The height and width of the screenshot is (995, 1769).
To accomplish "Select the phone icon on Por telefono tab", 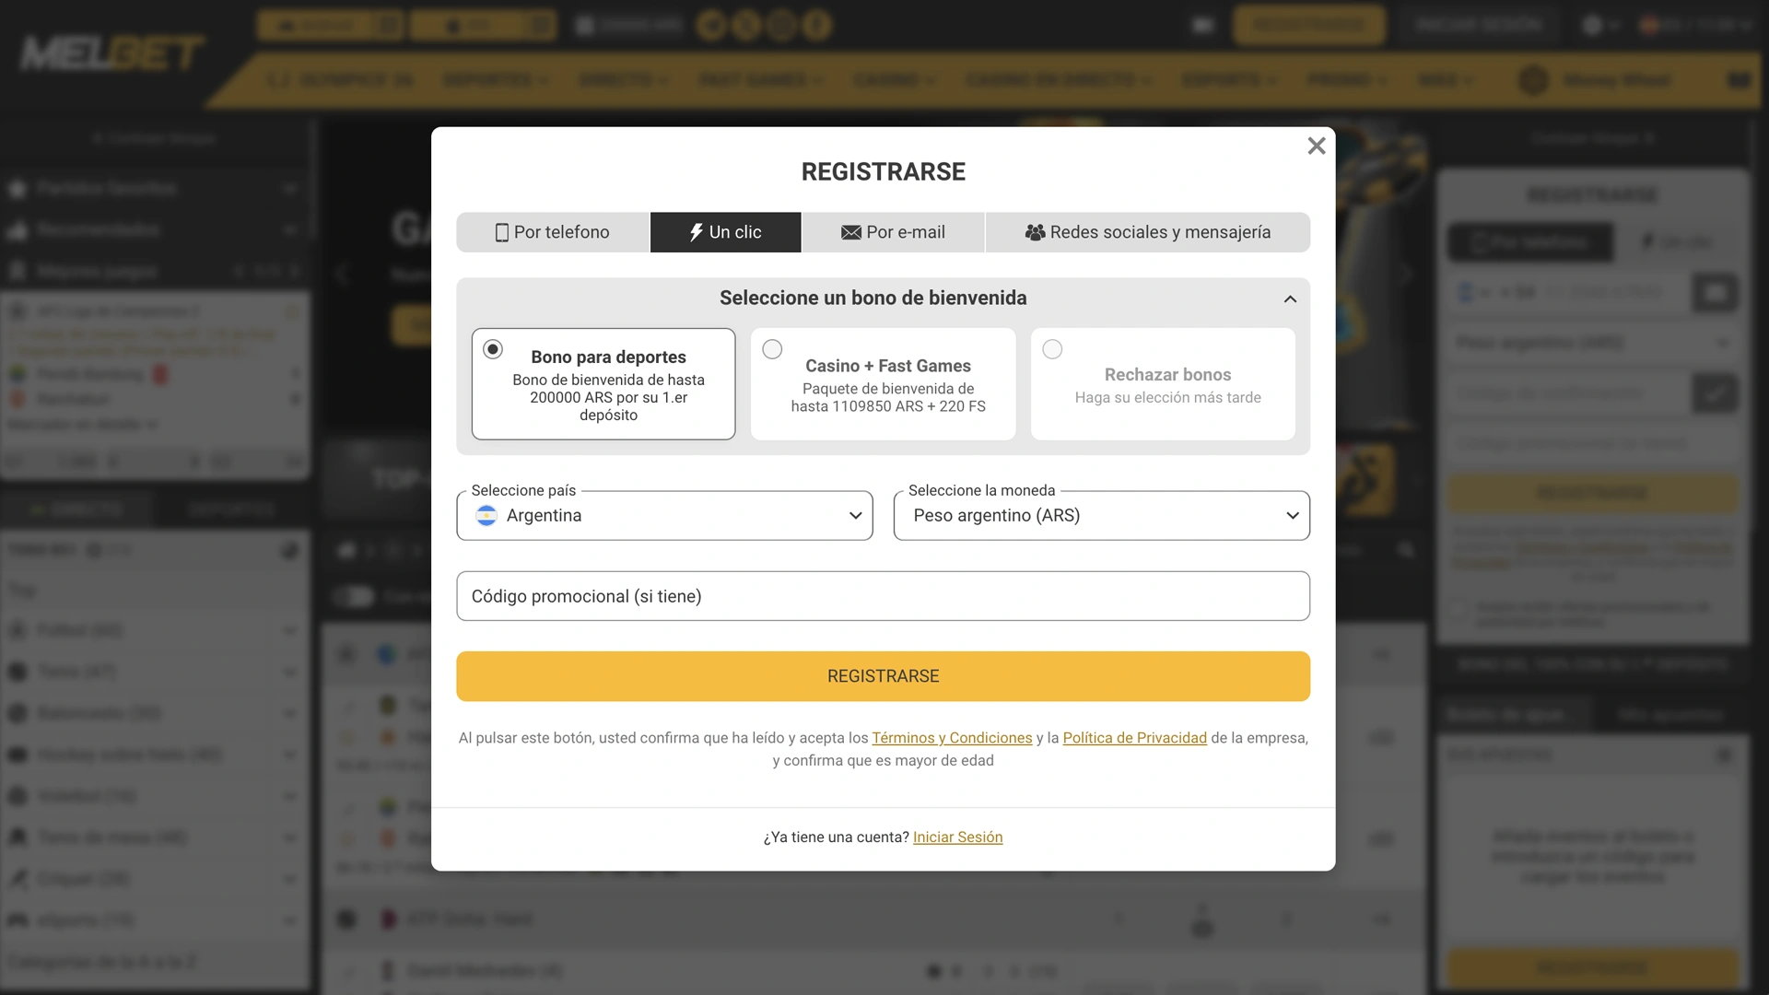I will coord(502,232).
